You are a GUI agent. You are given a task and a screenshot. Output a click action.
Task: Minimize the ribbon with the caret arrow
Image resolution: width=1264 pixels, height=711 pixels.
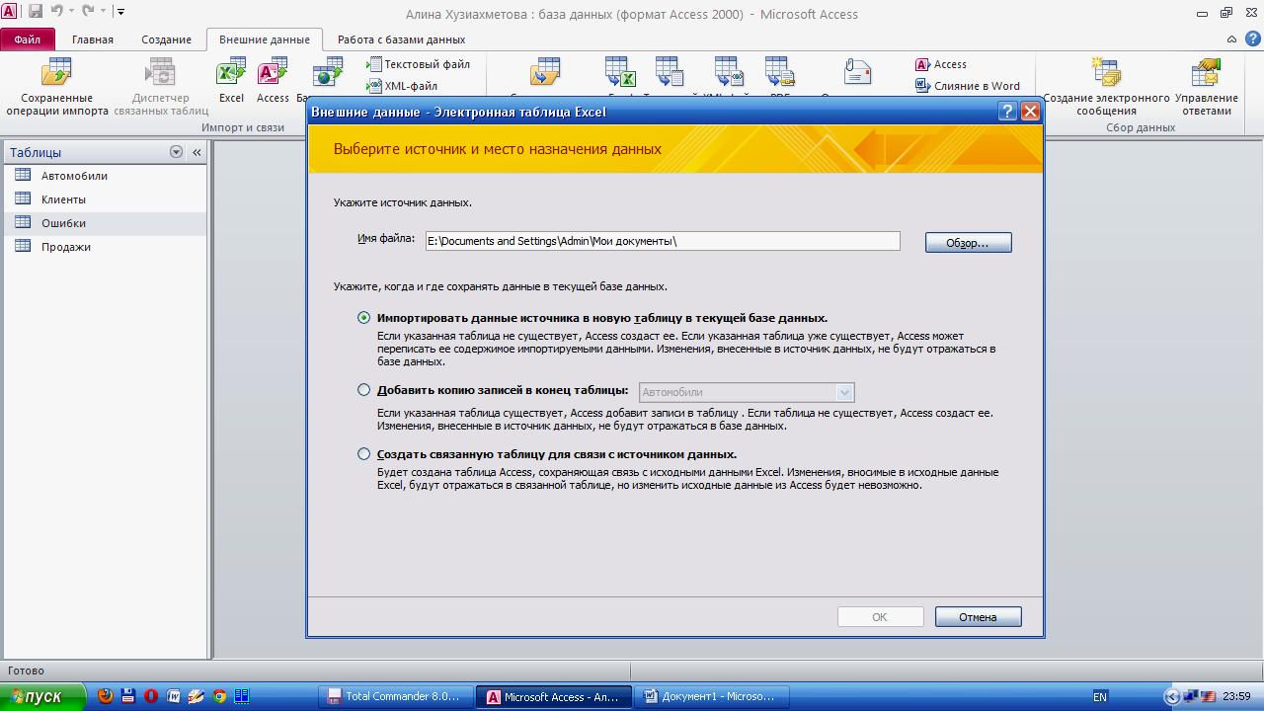[1231, 39]
